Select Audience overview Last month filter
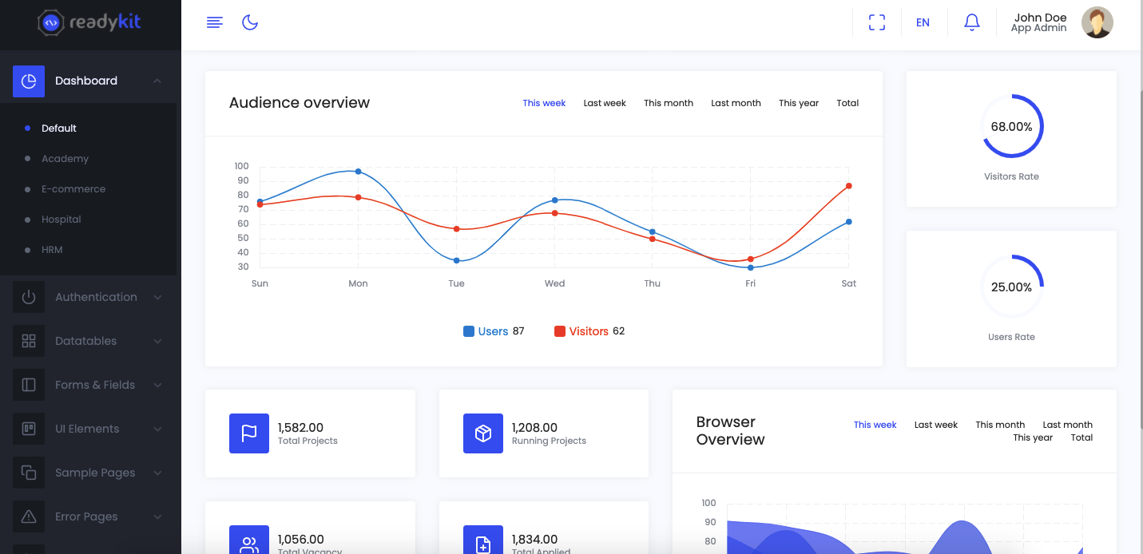This screenshot has height=554, width=1143. tap(736, 103)
